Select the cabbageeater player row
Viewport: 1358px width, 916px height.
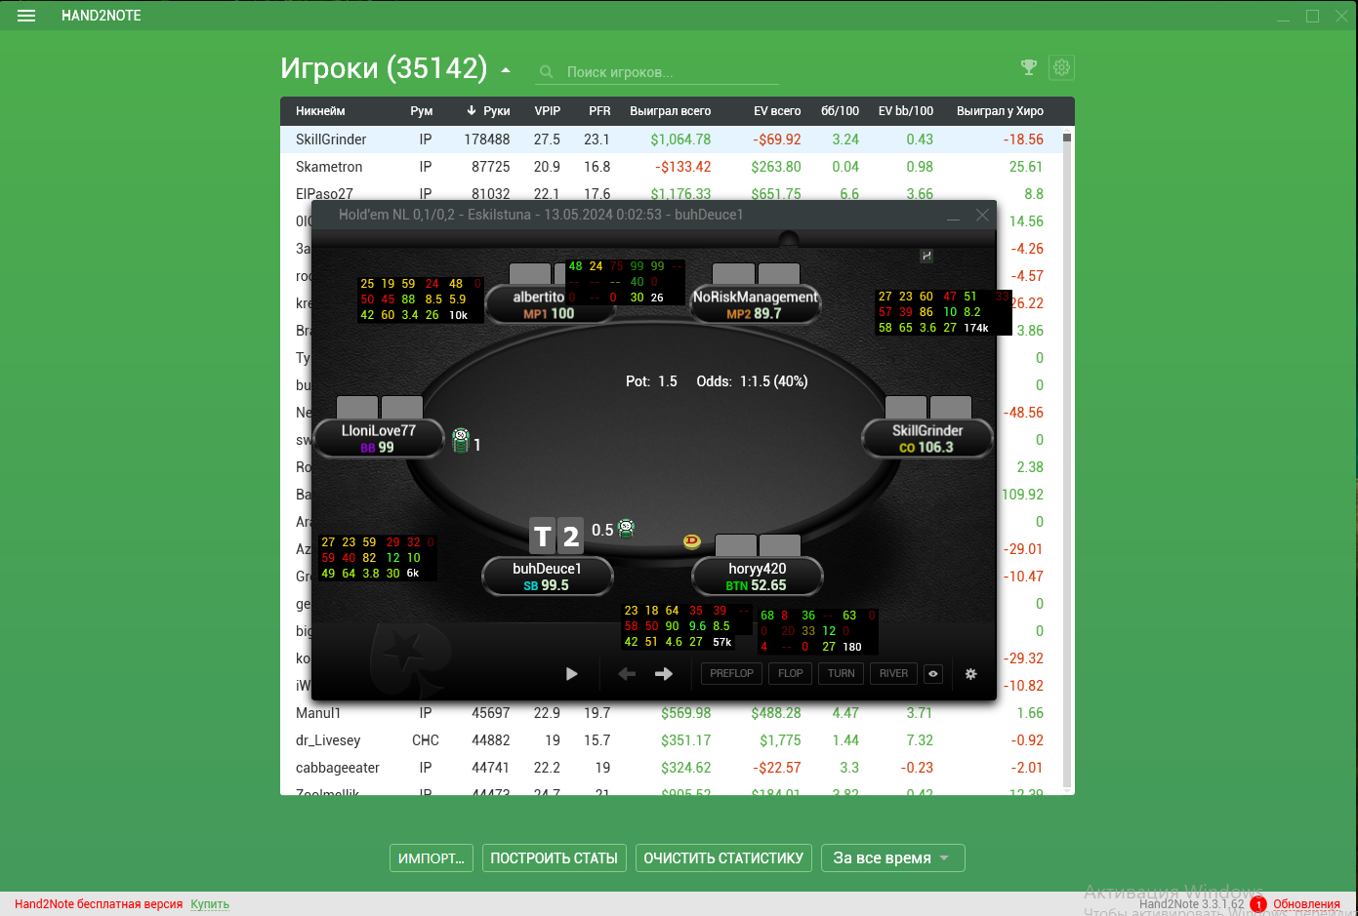click(x=671, y=768)
